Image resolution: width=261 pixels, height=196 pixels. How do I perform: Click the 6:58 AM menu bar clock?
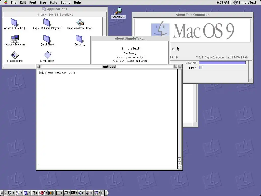[223, 2]
